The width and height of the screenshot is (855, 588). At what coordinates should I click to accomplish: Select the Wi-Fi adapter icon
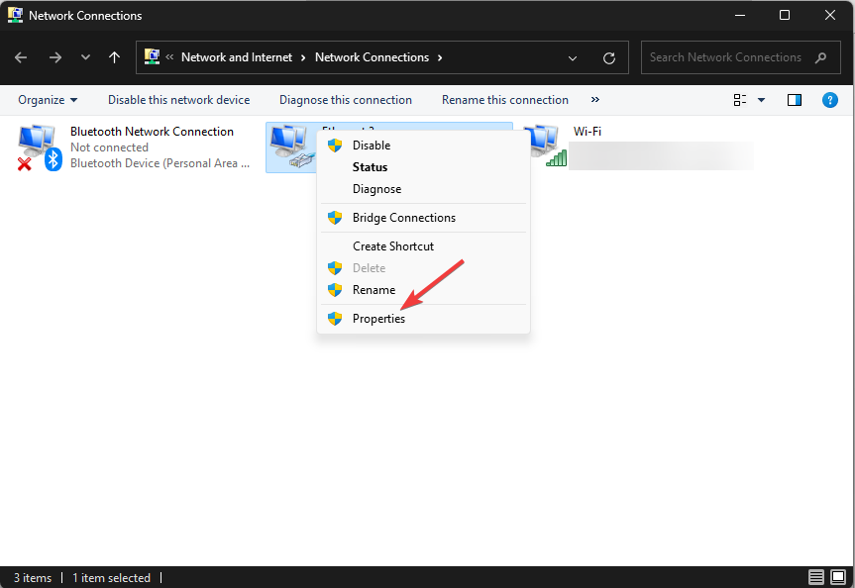pos(544,146)
